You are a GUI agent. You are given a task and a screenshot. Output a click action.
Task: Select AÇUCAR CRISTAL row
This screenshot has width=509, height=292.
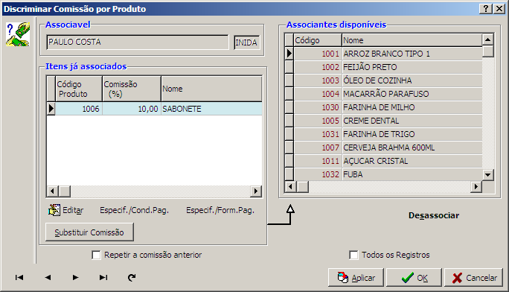point(383,161)
